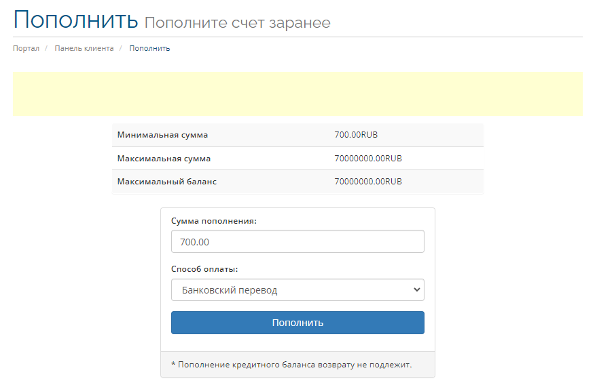This screenshot has height=383, width=595.
Task: Click the large Пополнить page heading
Action: tap(75, 20)
